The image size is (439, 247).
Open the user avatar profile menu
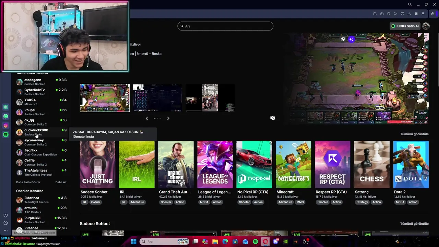(426, 26)
